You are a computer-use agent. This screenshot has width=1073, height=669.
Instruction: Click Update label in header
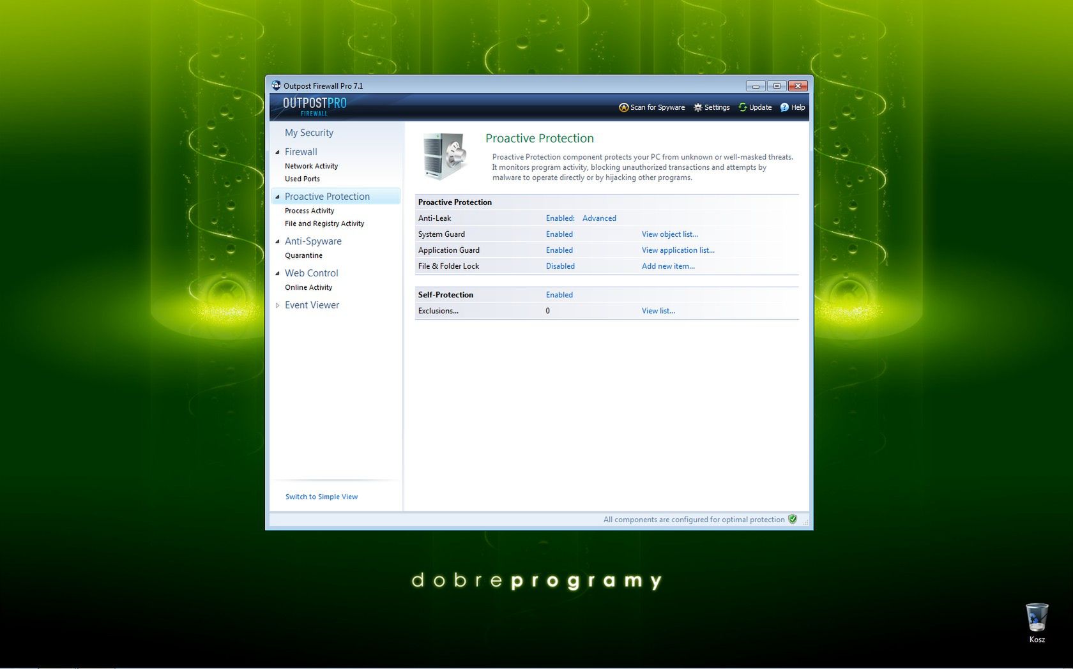pyautogui.click(x=760, y=107)
